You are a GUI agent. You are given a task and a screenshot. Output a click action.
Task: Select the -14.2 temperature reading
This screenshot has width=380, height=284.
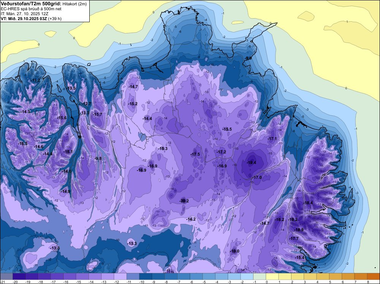[x=191, y=219]
